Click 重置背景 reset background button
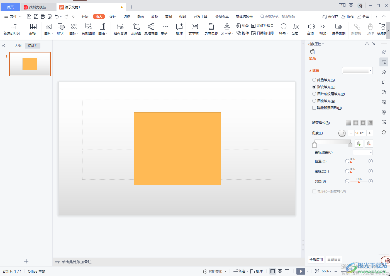Screen dimensions: 390x276 click(x=334, y=260)
